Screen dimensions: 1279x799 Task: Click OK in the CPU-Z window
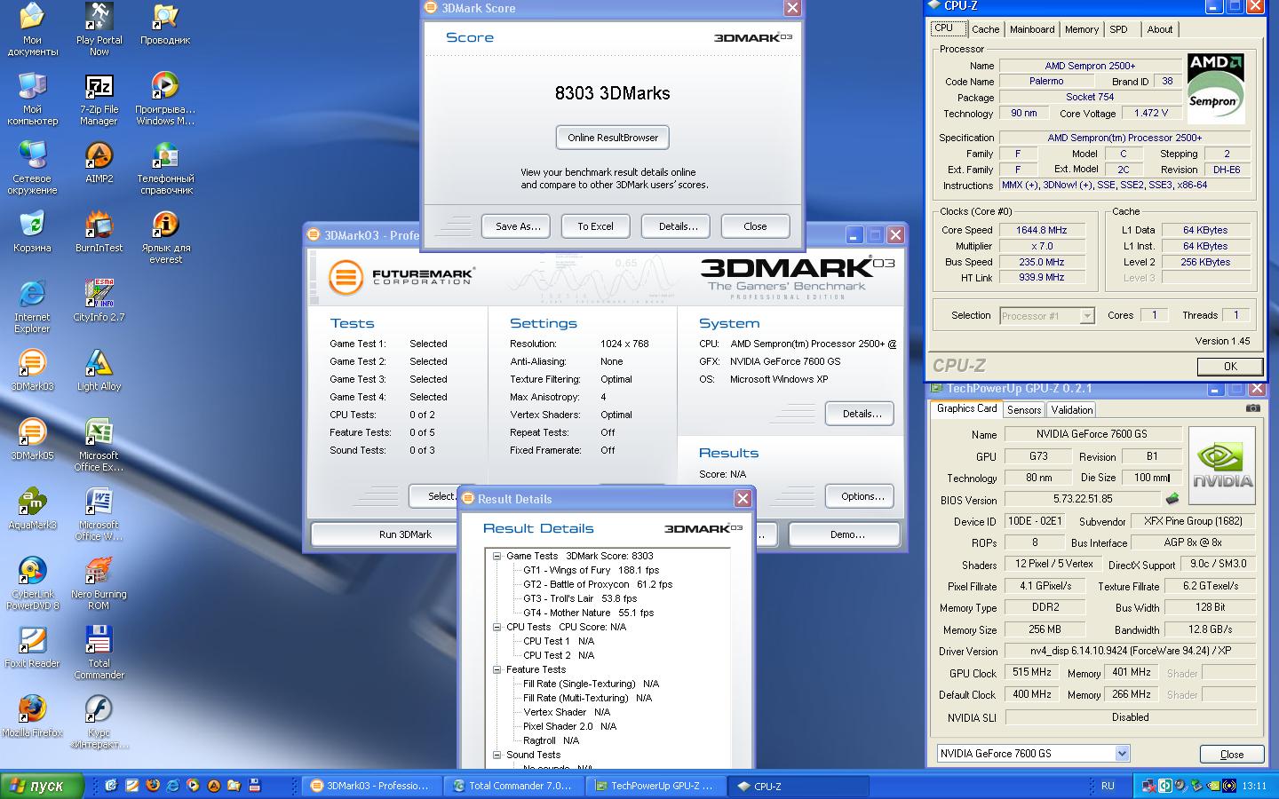click(x=1230, y=366)
